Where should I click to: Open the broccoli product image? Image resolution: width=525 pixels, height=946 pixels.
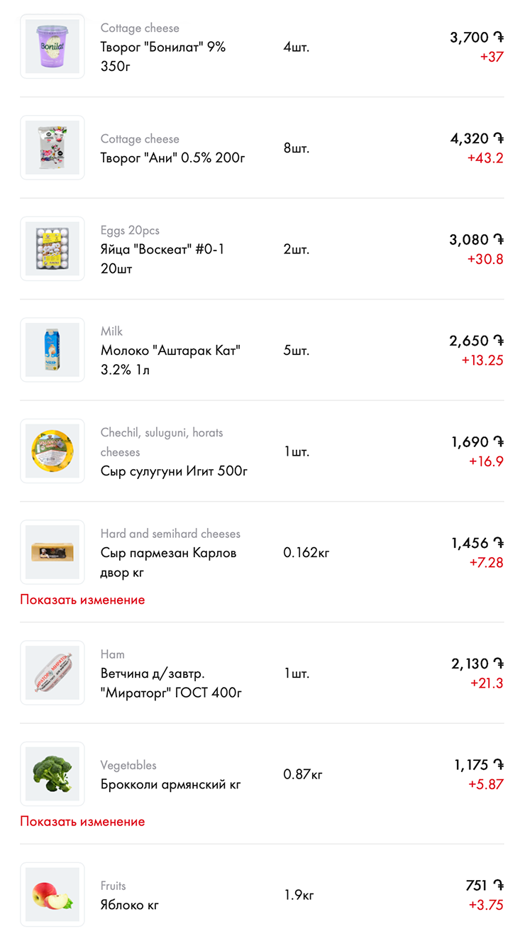pyautogui.click(x=52, y=774)
